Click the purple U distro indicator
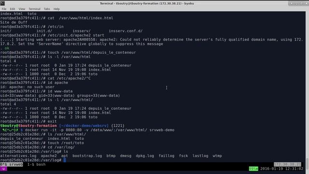Screen dimensions: 309x174 (3, 169)
